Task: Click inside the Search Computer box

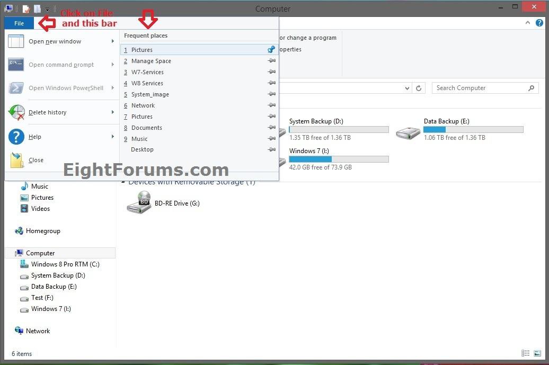Action: [477, 88]
